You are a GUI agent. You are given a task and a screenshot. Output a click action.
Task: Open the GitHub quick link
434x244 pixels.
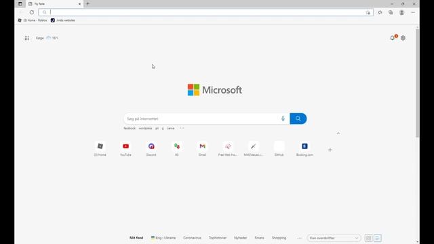pos(279,149)
